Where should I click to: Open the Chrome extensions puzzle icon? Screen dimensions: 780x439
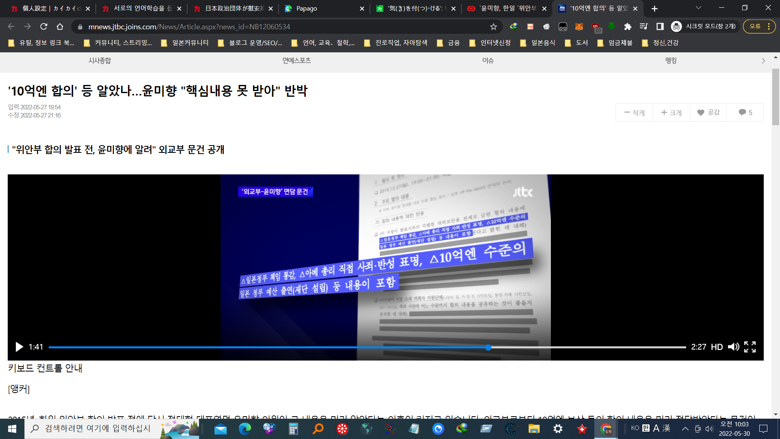628,27
